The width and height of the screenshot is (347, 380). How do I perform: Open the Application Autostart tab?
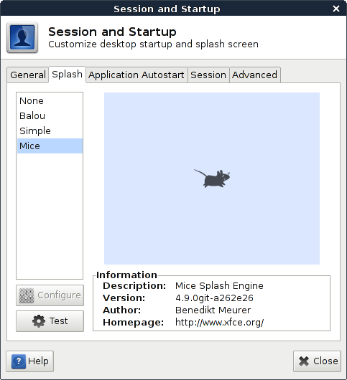coord(137,75)
